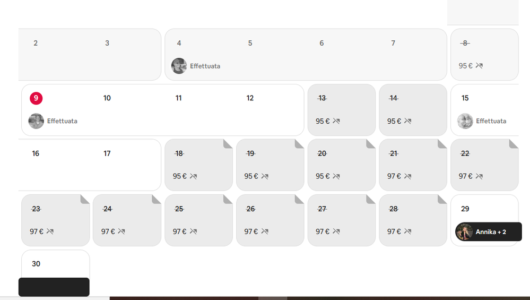Click the guest avatar on day 4 reservation

point(179,66)
